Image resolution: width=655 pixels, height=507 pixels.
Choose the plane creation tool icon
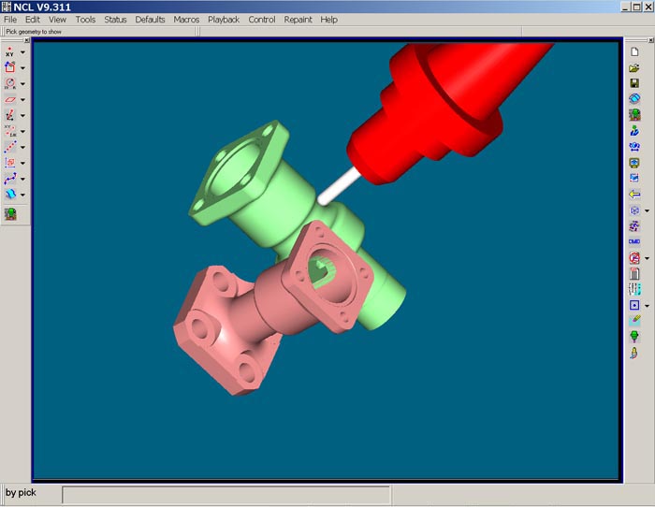click(10, 99)
